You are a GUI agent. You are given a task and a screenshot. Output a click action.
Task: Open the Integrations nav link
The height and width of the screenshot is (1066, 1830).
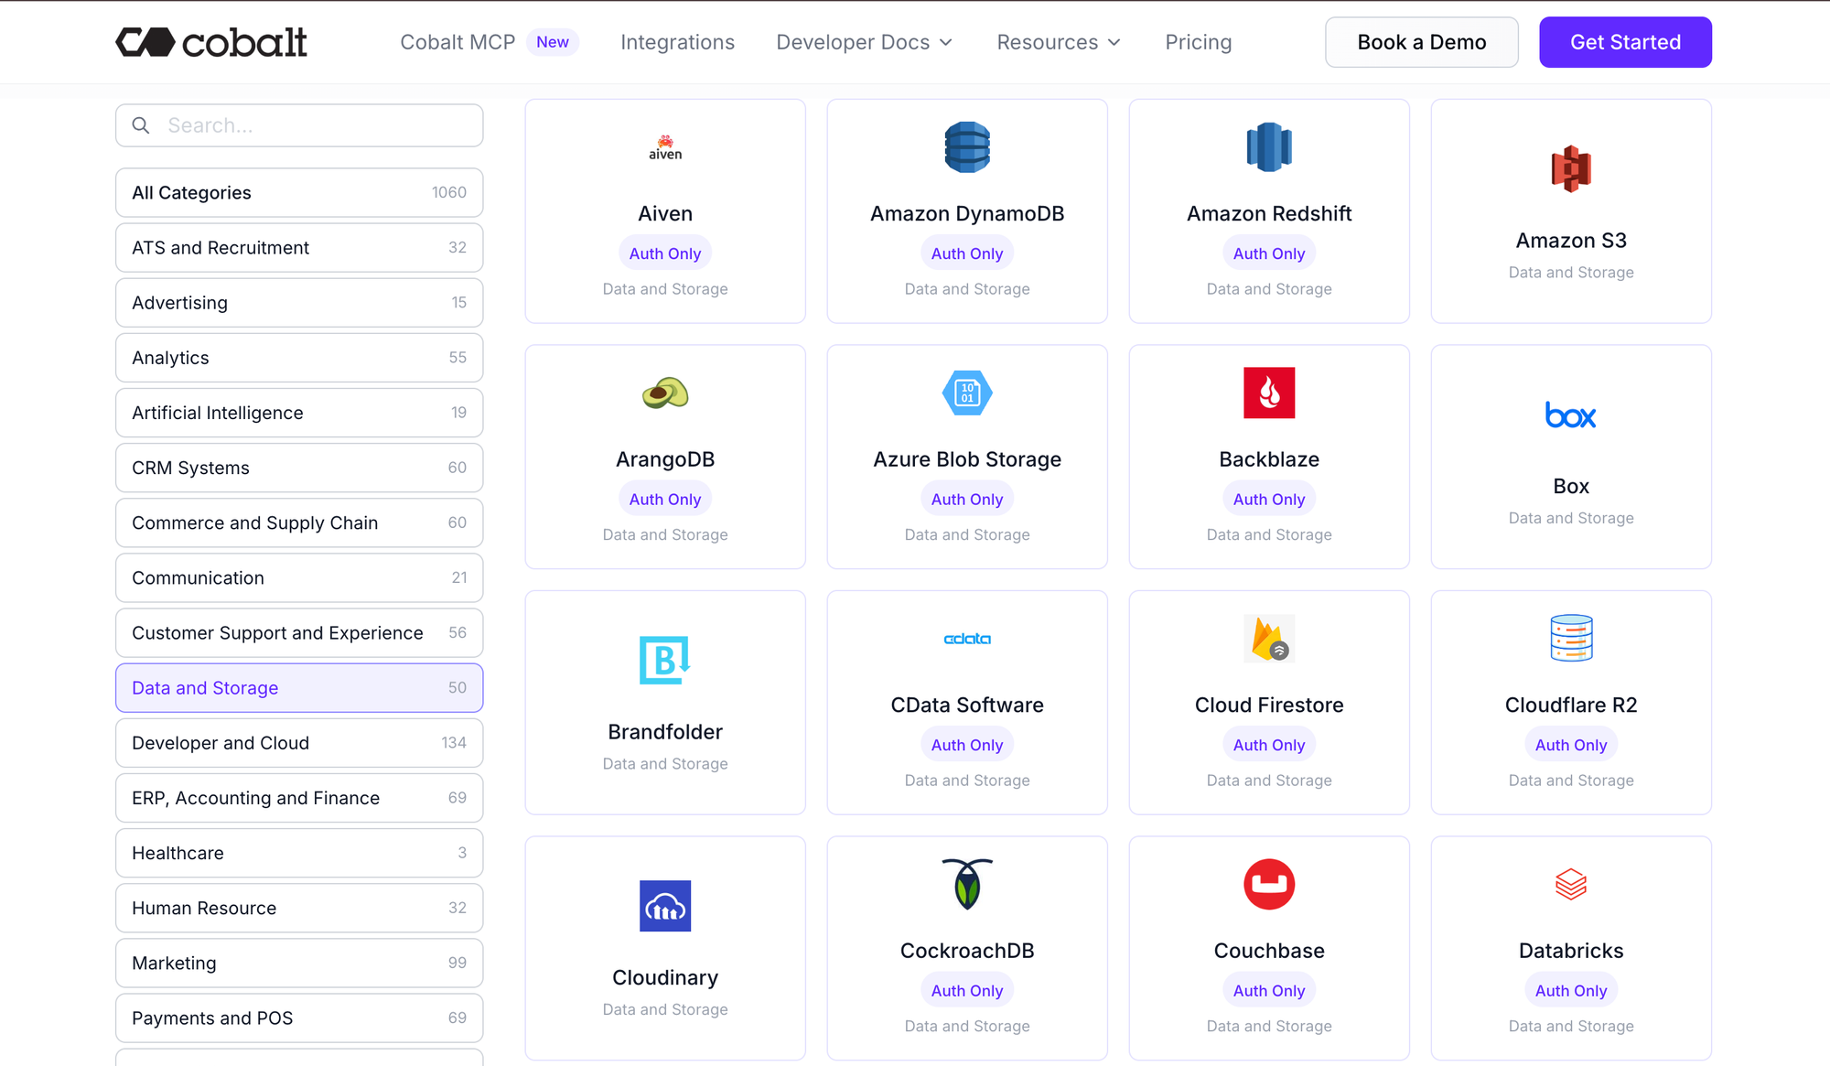point(677,42)
